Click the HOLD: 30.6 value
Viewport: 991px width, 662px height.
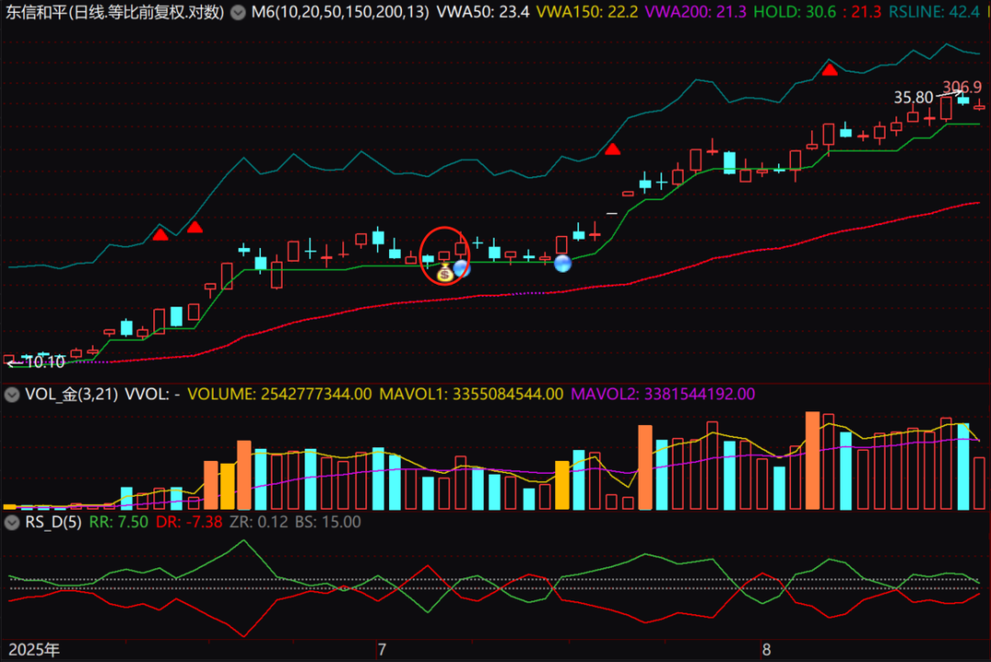click(795, 12)
